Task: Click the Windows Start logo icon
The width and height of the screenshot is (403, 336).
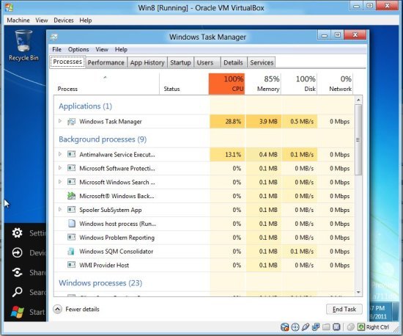Action: (x=18, y=312)
